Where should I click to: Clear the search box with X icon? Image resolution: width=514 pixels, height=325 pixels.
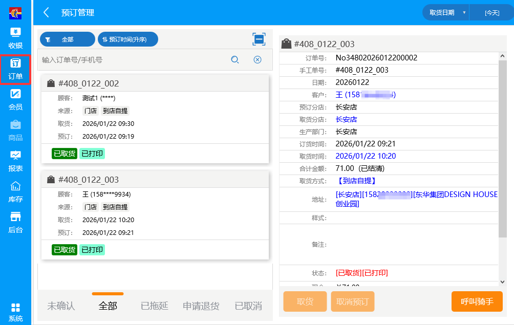click(258, 60)
